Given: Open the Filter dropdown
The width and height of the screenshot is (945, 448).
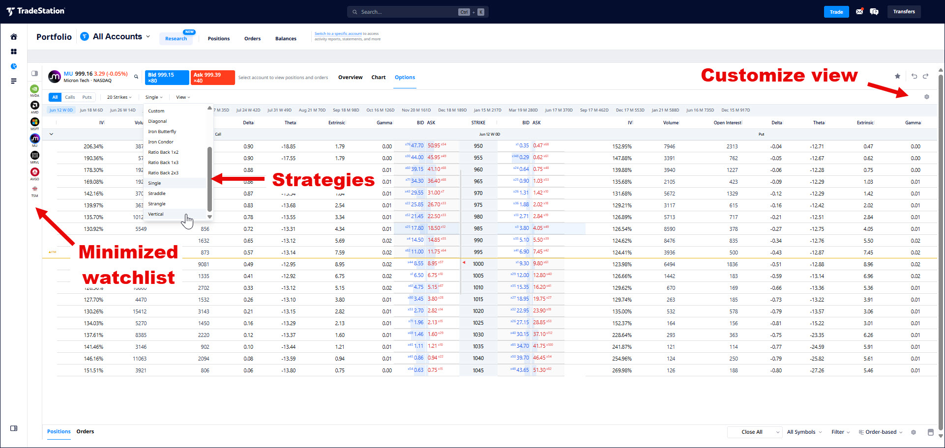Looking at the screenshot, I should 841,432.
